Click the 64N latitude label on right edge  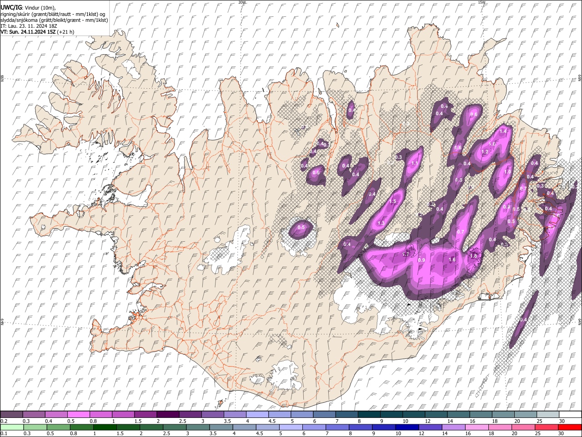click(x=580, y=322)
